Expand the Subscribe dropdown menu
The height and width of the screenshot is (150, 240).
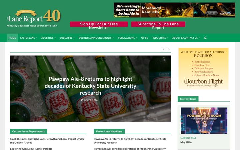[x=67, y=38]
